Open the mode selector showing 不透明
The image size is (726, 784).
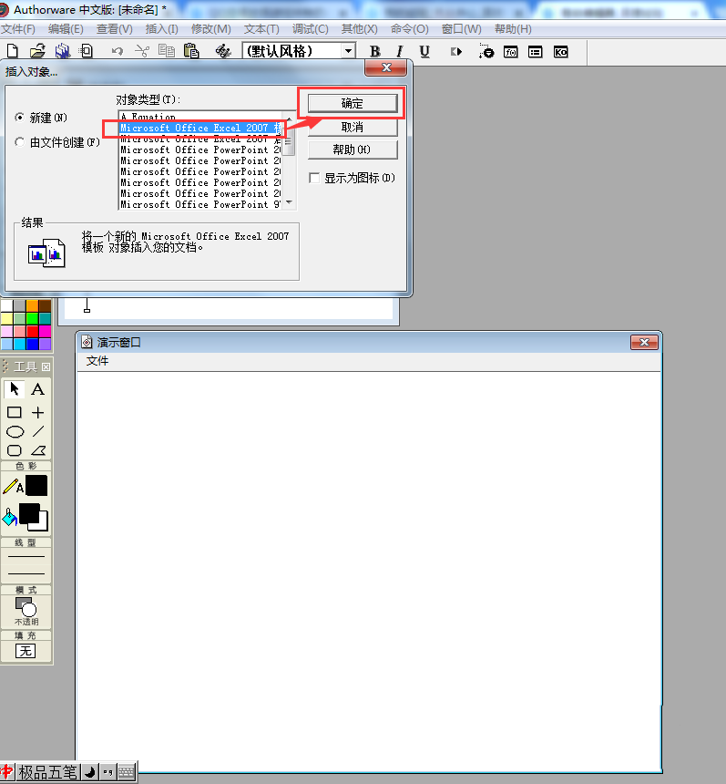tap(26, 611)
